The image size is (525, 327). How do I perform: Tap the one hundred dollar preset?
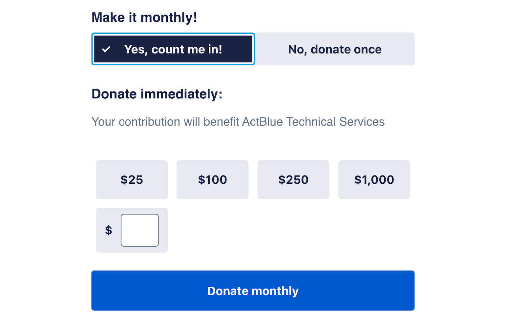coord(212,180)
